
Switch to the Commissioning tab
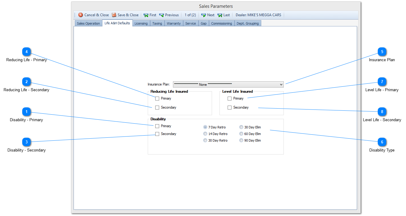pos(222,23)
